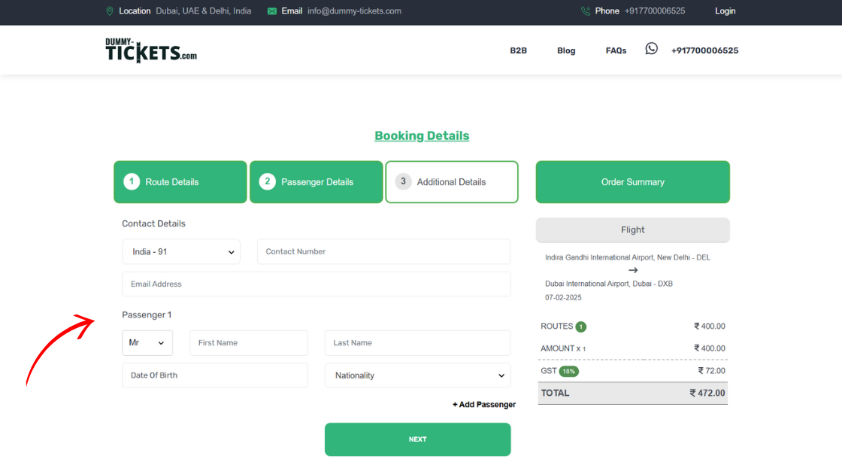The width and height of the screenshot is (842, 474).
Task: Expand the Mr title dropdown
Action: [147, 343]
